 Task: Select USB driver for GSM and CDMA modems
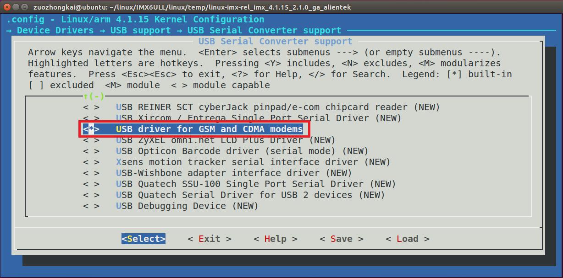point(210,129)
